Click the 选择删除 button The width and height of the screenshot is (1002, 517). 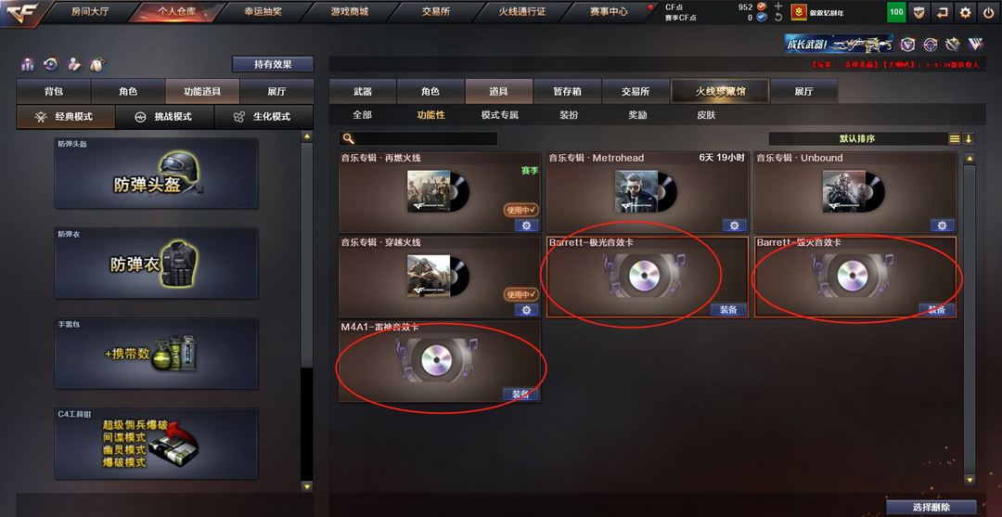click(x=931, y=508)
